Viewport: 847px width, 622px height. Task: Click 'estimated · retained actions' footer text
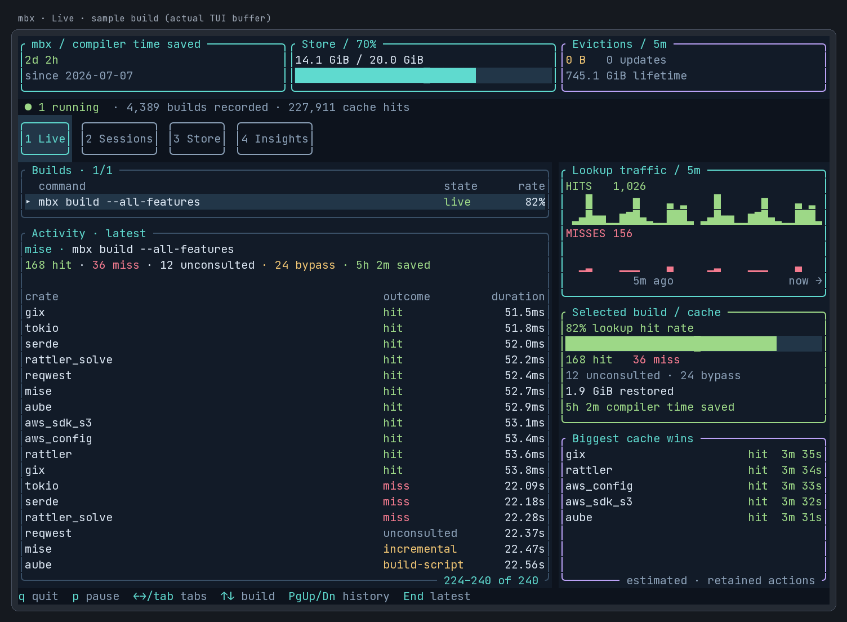(x=721, y=580)
